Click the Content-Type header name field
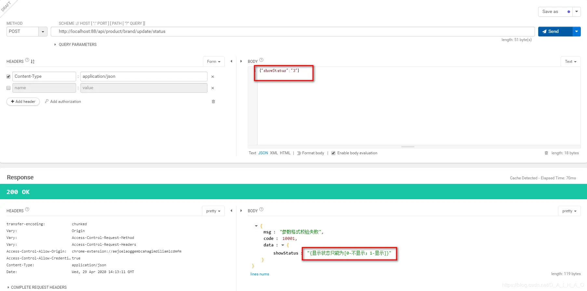The height and width of the screenshot is (291, 587). tap(44, 76)
